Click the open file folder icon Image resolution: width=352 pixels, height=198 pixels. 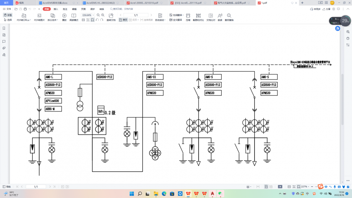pyautogui.click(x=16, y=9)
